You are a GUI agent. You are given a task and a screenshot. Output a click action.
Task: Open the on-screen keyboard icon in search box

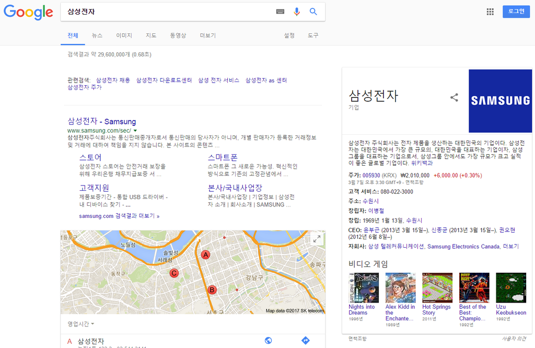(x=280, y=11)
